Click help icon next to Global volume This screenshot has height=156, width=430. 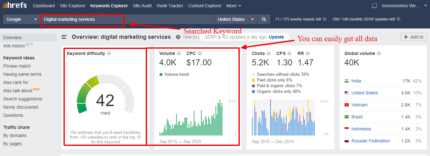click(x=379, y=53)
